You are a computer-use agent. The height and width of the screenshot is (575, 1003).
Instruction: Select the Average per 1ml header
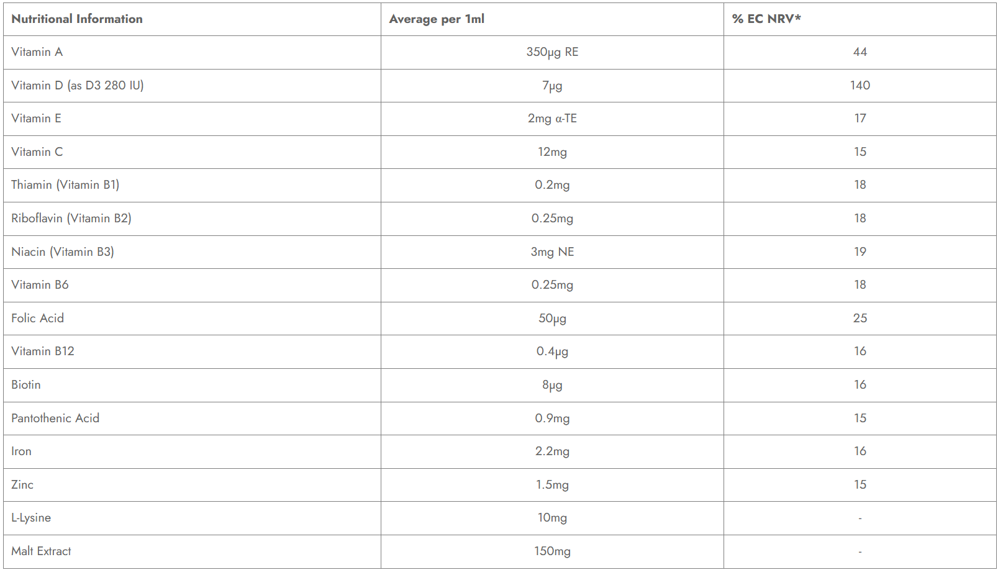tap(437, 19)
